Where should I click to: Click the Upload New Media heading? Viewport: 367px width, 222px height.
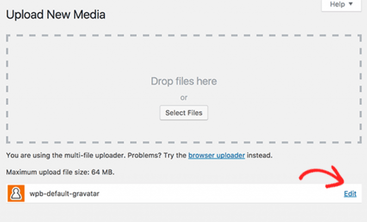[56, 15]
